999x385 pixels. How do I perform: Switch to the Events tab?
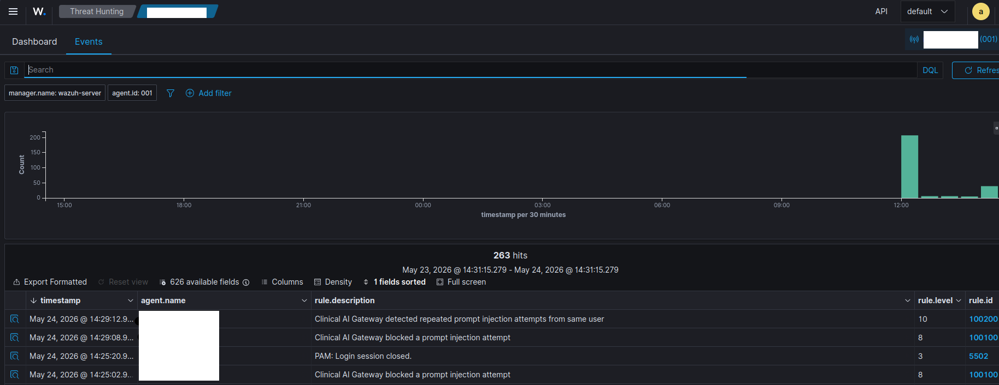(89, 41)
